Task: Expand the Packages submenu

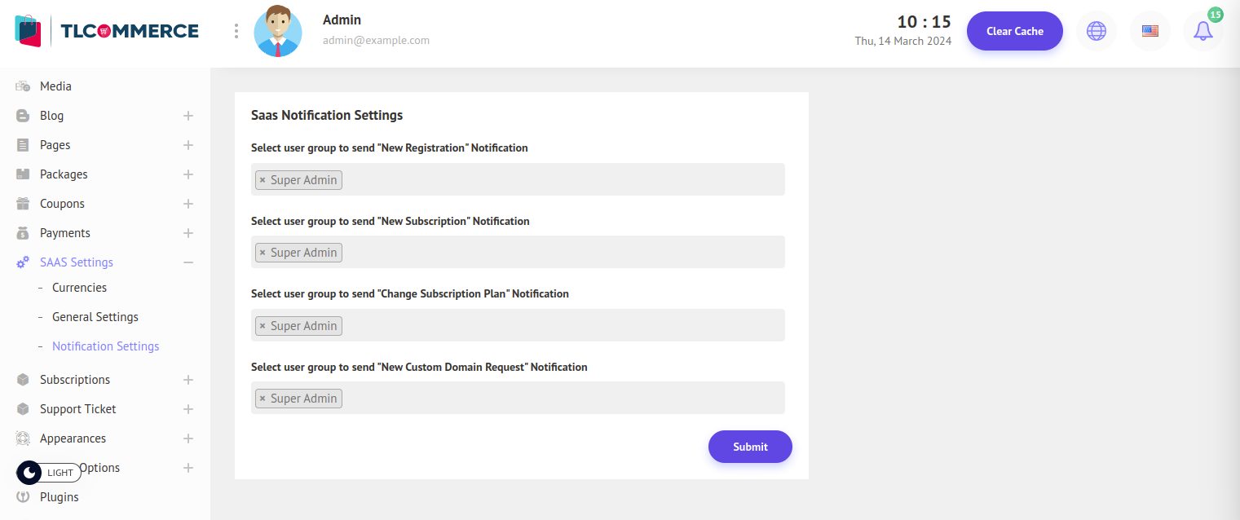Action: click(x=188, y=174)
